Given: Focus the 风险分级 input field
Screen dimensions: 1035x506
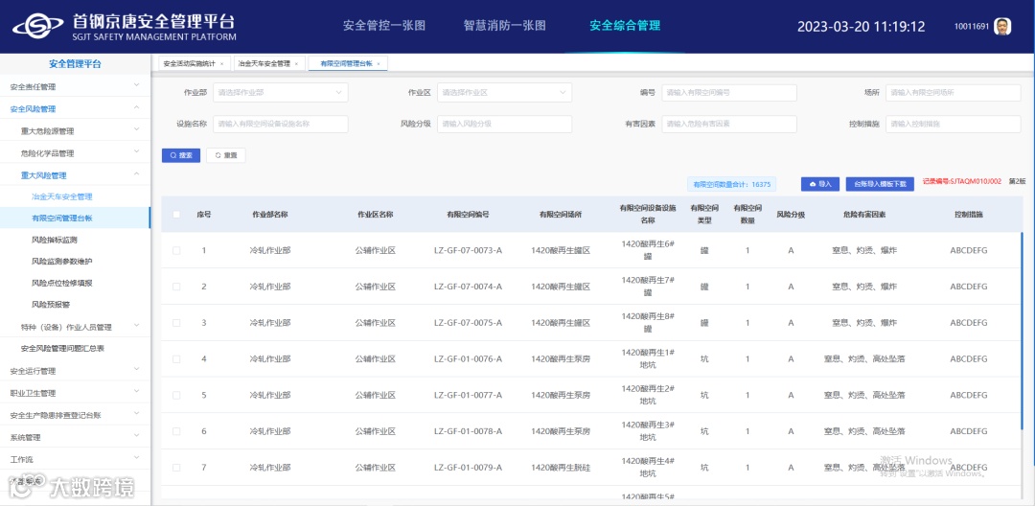Looking at the screenshot, I should tap(504, 124).
